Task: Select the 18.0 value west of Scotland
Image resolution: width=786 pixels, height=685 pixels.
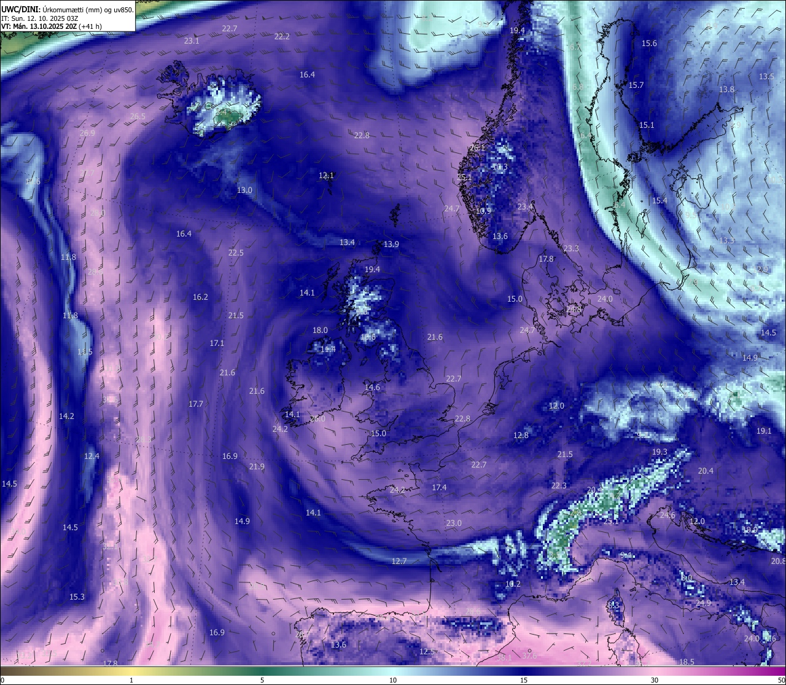Action: (320, 330)
